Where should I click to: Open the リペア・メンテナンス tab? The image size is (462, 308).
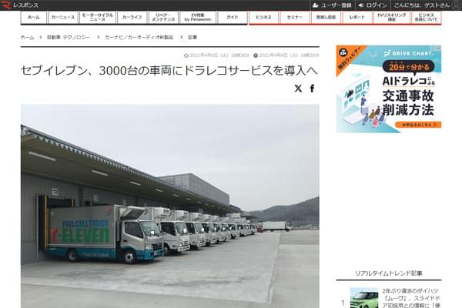click(x=163, y=18)
